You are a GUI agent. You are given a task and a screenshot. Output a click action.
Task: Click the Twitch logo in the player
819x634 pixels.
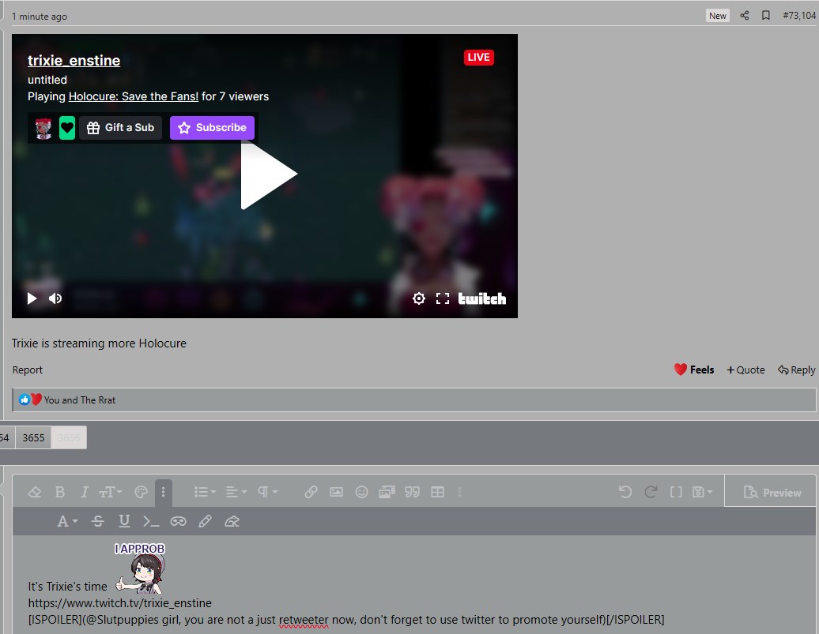(x=481, y=298)
